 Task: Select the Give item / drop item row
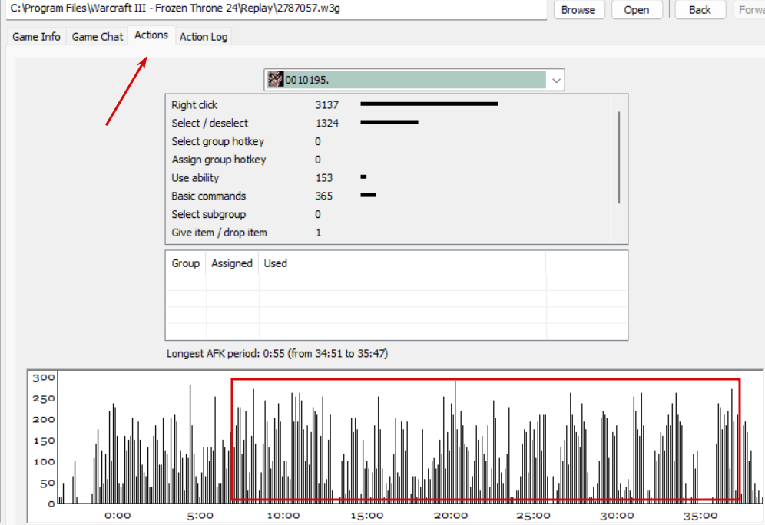click(x=388, y=233)
